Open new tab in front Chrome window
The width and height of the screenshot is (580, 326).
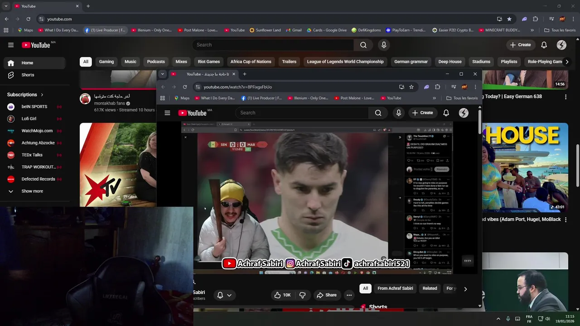[244, 74]
